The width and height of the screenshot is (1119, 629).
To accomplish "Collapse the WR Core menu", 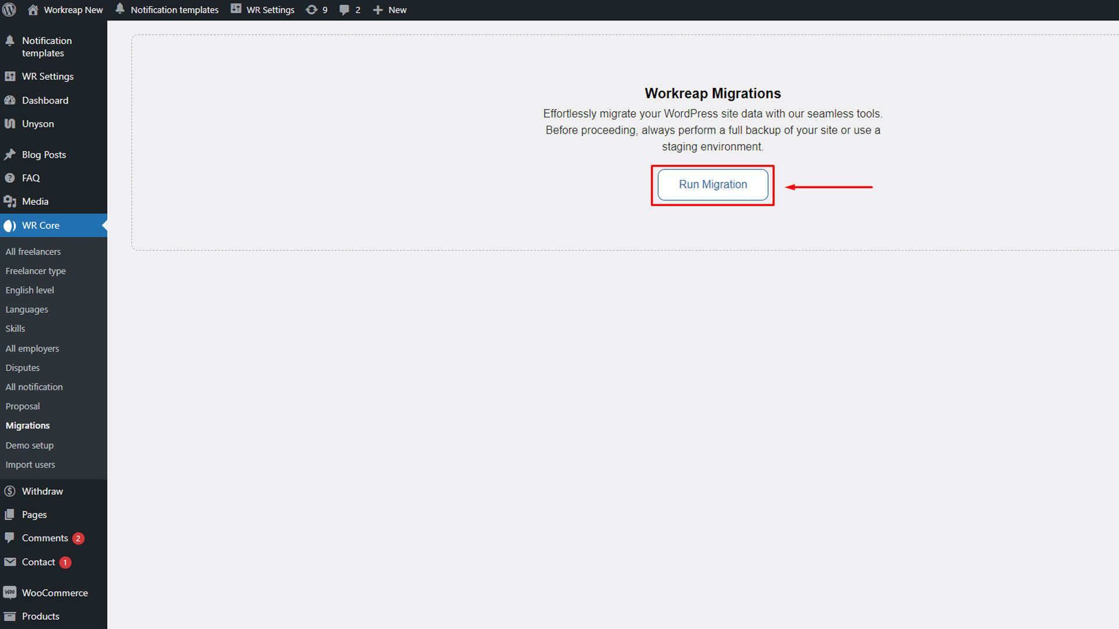I will (x=41, y=225).
